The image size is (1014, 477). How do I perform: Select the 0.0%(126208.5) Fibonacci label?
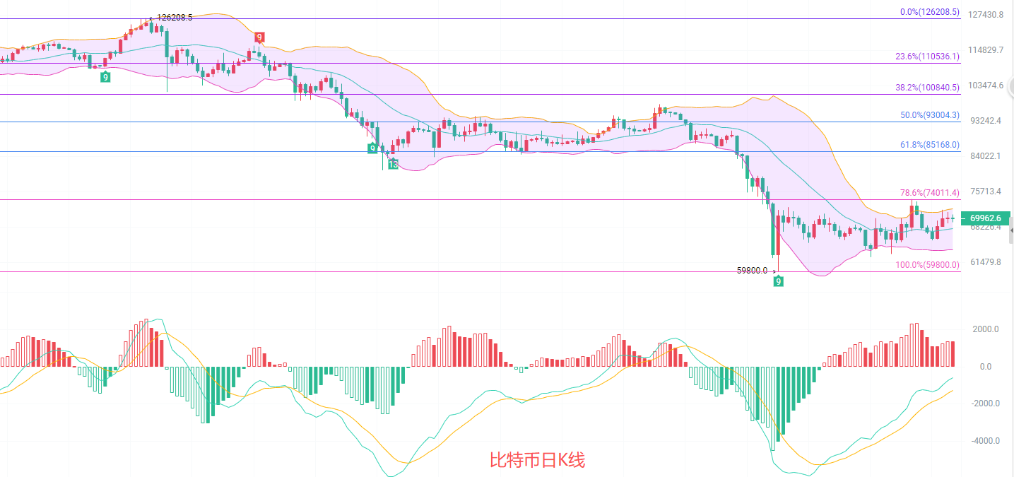click(929, 12)
